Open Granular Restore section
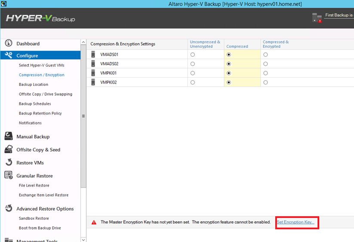This screenshot has height=242, width=354. pyautogui.click(x=34, y=176)
